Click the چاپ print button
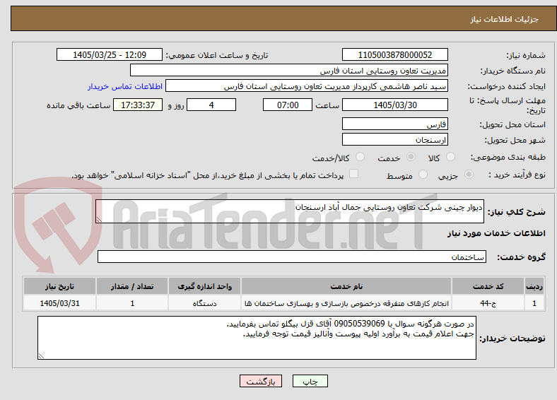This screenshot has height=400, width=557. click(310, 381)
